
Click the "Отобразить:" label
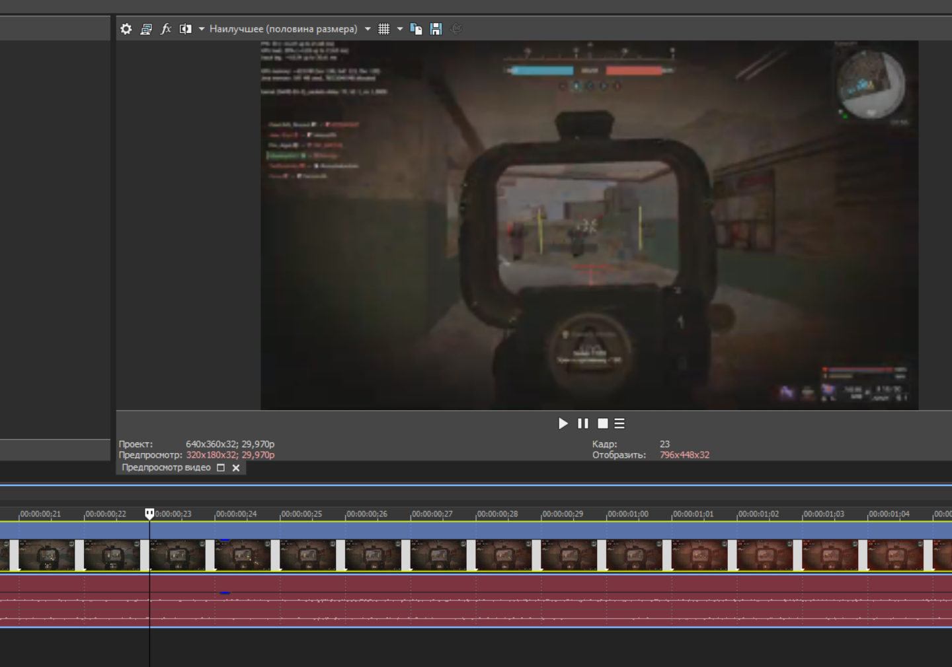619,455
